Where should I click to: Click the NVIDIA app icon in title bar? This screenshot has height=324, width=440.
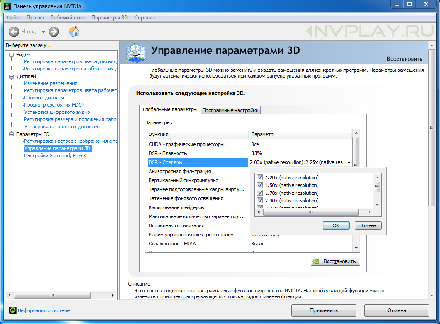coord(7,6)
